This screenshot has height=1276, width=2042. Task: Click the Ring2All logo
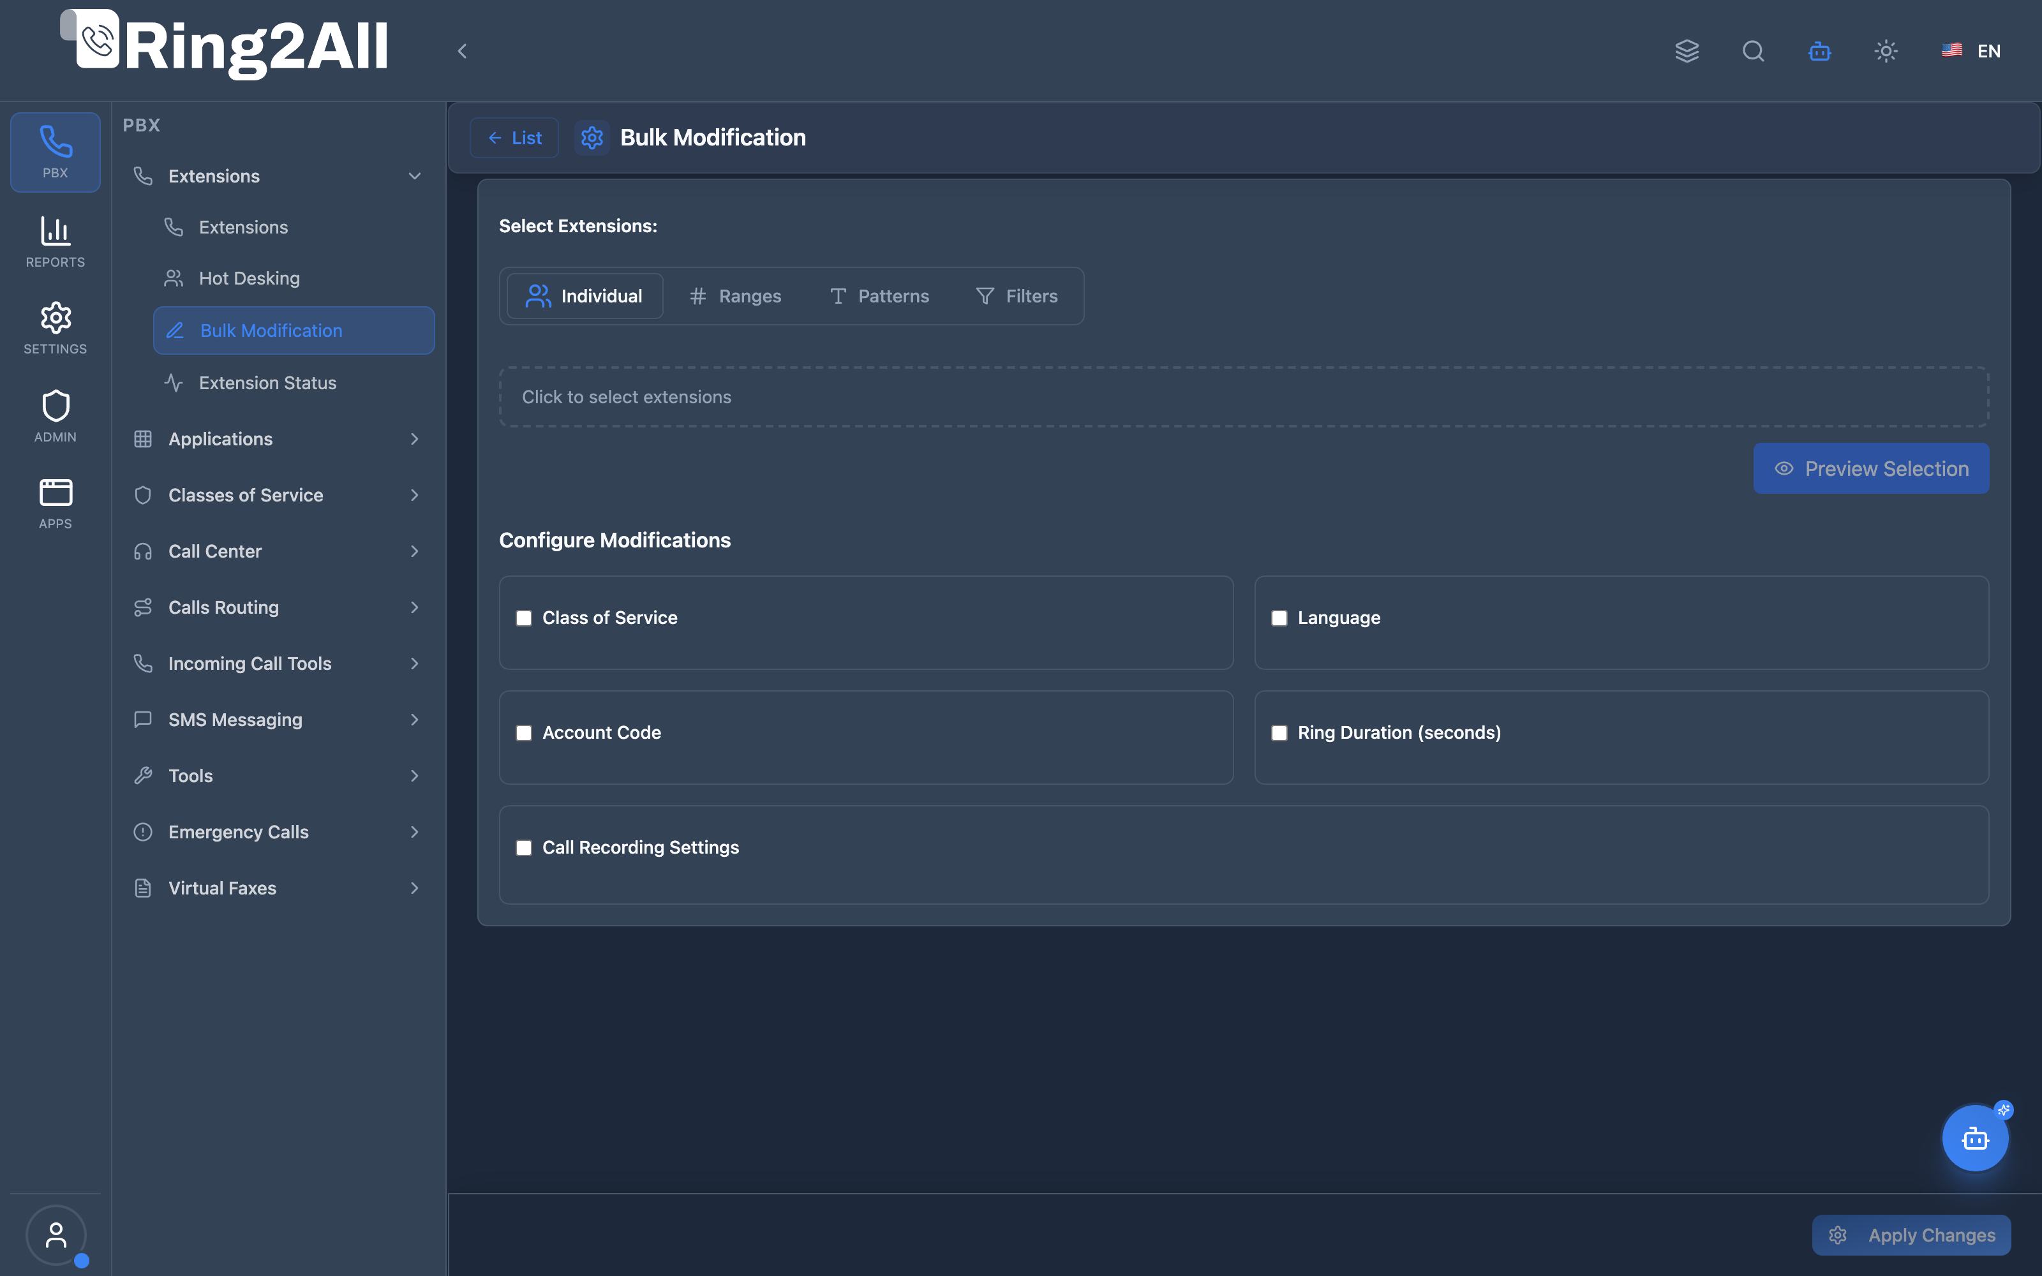[225, 45]
